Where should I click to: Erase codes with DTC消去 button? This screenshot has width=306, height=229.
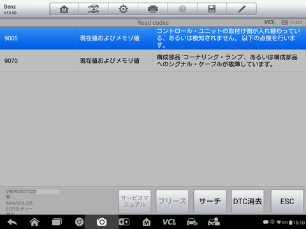pyautogui.click(x=247, y=201)
